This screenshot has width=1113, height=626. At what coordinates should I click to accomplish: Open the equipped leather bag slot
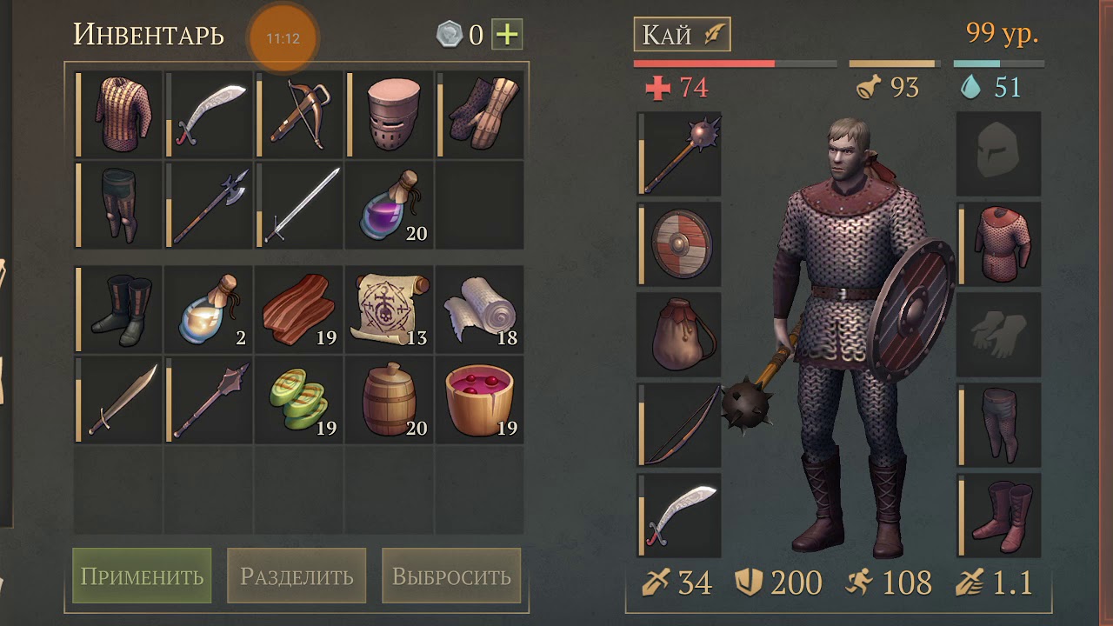pyautogui.click(x=679, y=335)
